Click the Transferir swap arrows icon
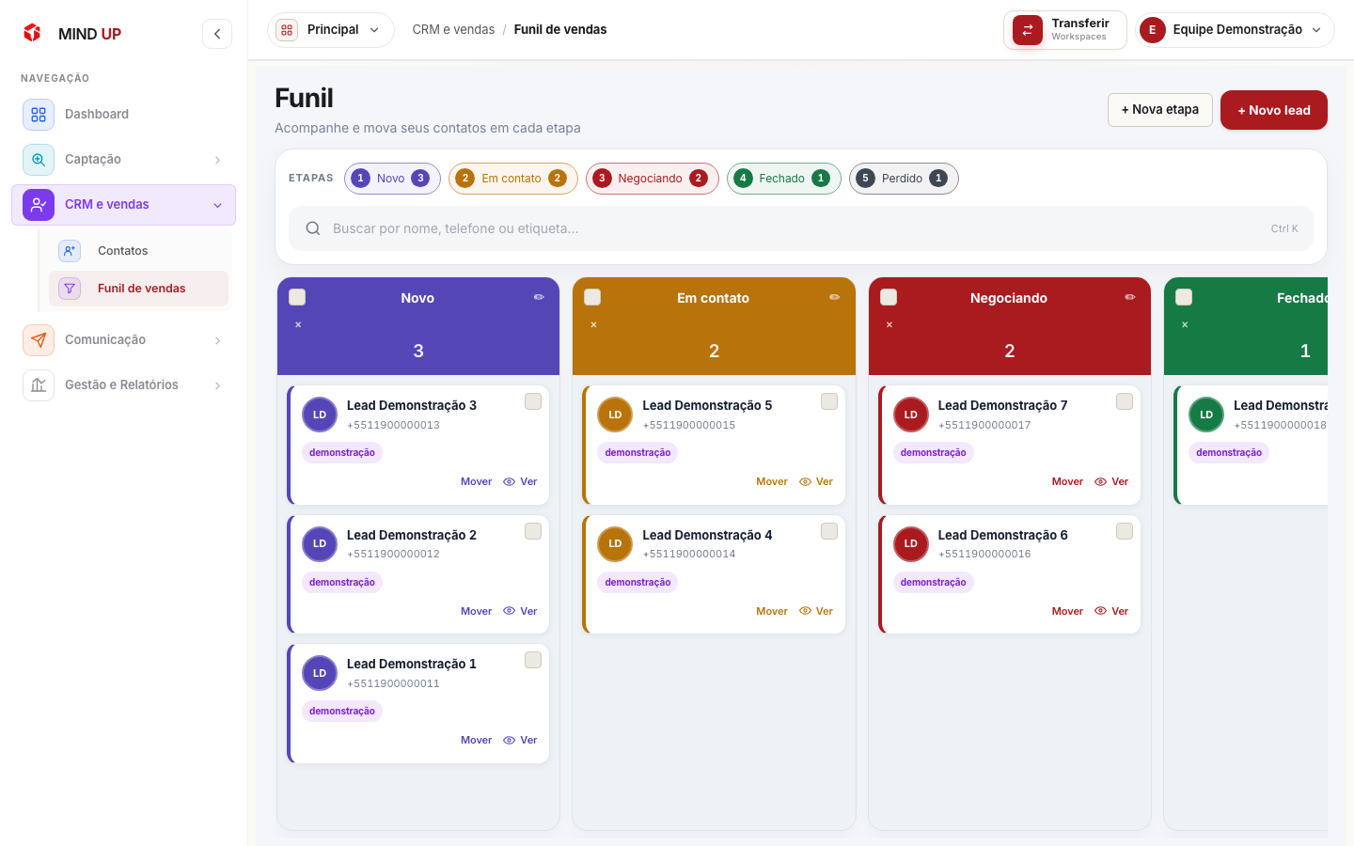The width and height of the screenshot is (1354, 846). point(1028,30)
